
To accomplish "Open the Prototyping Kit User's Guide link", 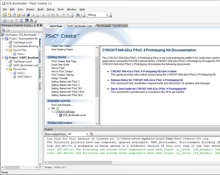I will [x=143, y=71].
